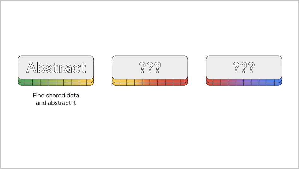The width and height of the screenshot is (299, 169).
Task: Click the last question mark in right card
Action: (x=251, y=67)
